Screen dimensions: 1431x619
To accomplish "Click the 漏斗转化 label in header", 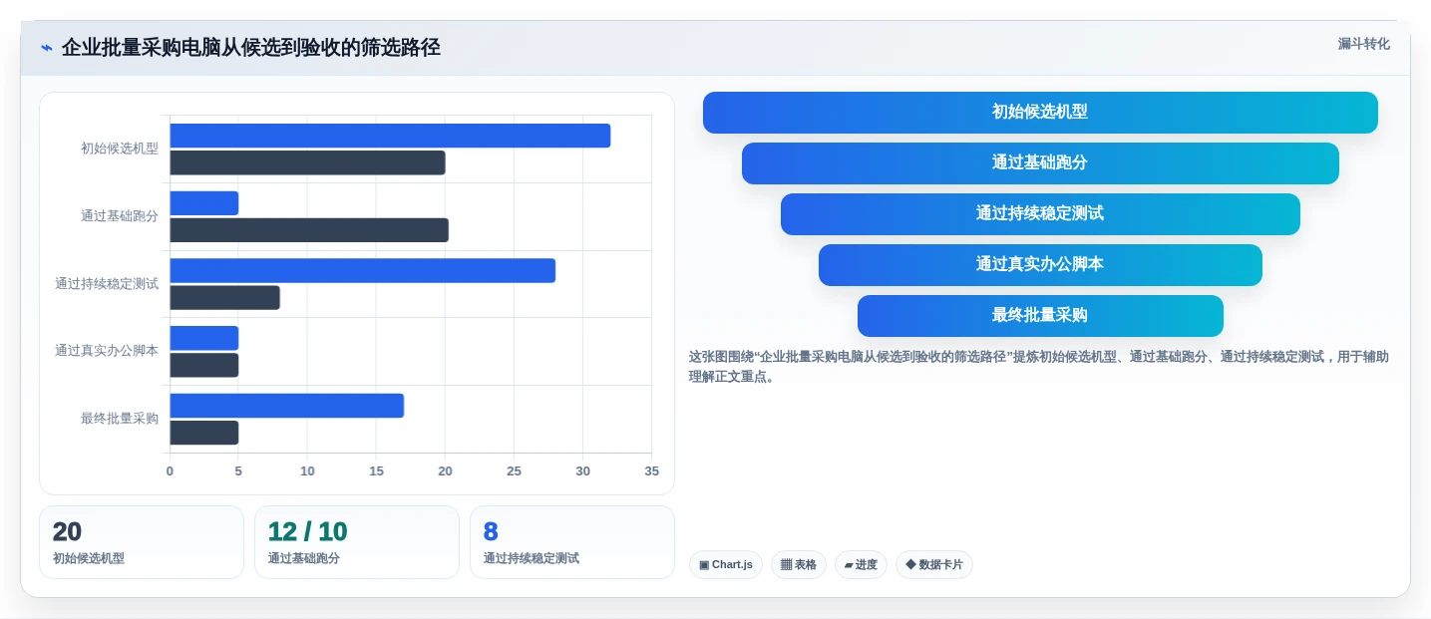I will tap(1363, 44).
